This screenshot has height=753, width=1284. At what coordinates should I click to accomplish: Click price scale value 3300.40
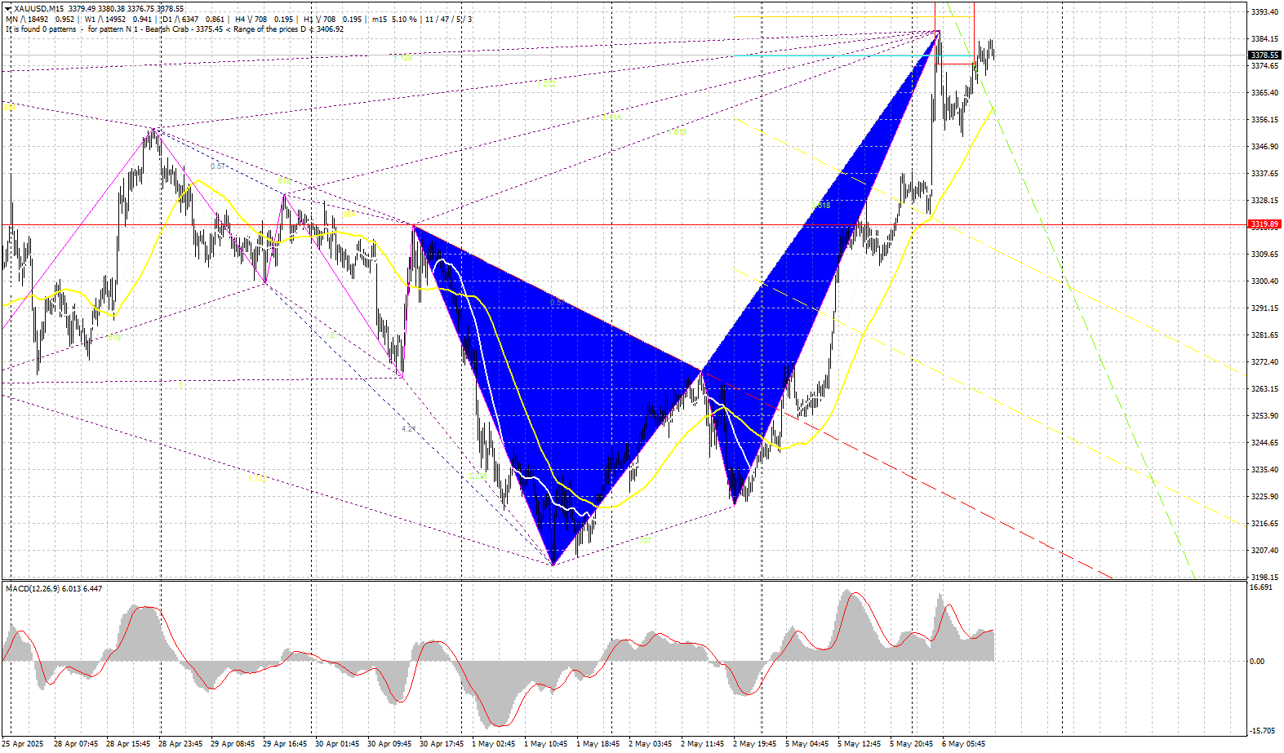1264,281
